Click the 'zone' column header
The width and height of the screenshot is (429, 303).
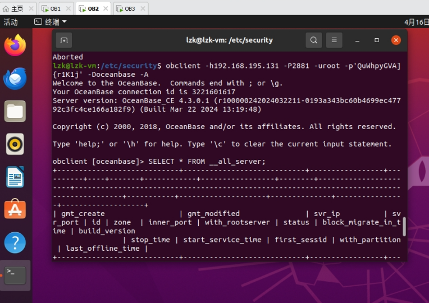tap(122, 222)
